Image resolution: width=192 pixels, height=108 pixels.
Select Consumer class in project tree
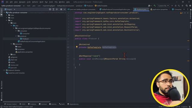pos(26,34)
